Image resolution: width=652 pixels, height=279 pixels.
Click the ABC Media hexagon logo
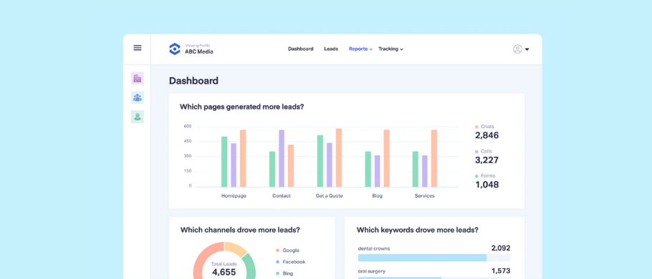click(175, 49)
